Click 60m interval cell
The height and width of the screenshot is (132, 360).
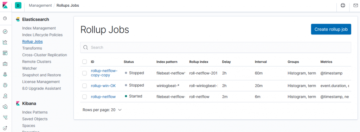258,73
